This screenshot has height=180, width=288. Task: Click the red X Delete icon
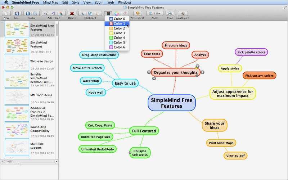[x=72, y=14]
